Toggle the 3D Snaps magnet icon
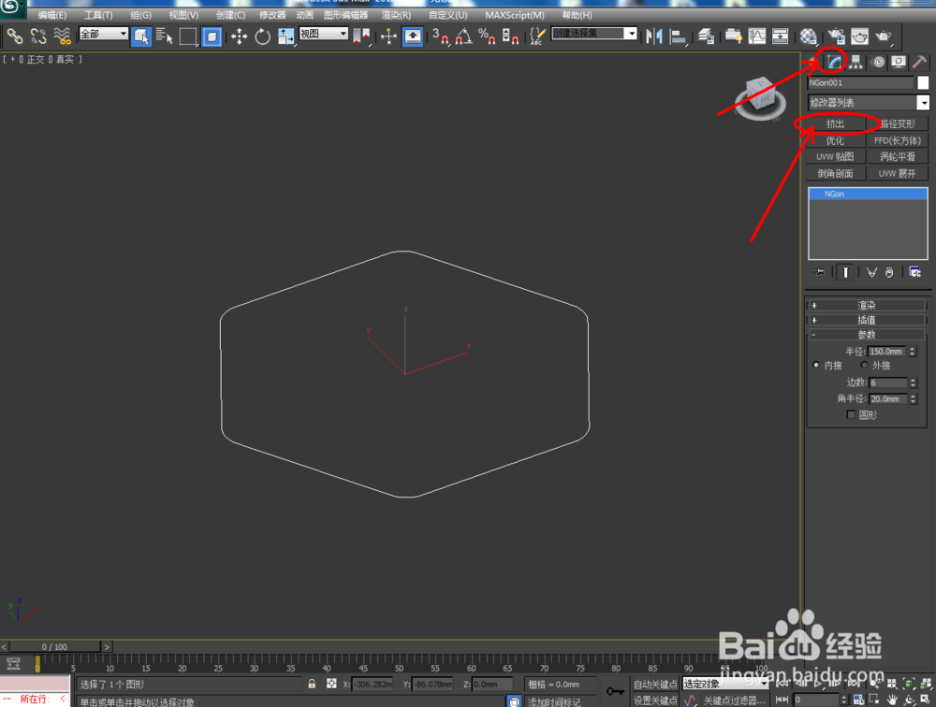Image resolution: width=936 pixels, height=707 pixels. 441,36
